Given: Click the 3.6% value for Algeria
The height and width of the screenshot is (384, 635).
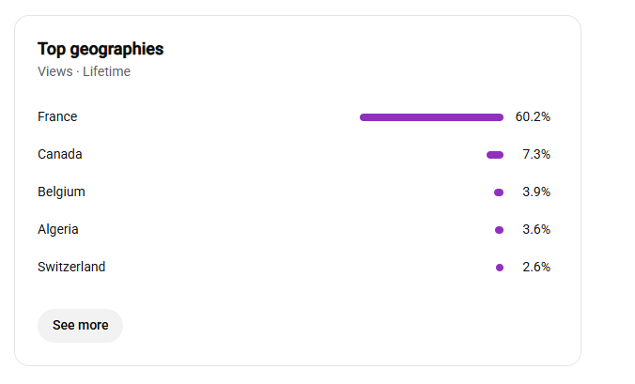Looking at the screenshot, I should tap(536, 229).
